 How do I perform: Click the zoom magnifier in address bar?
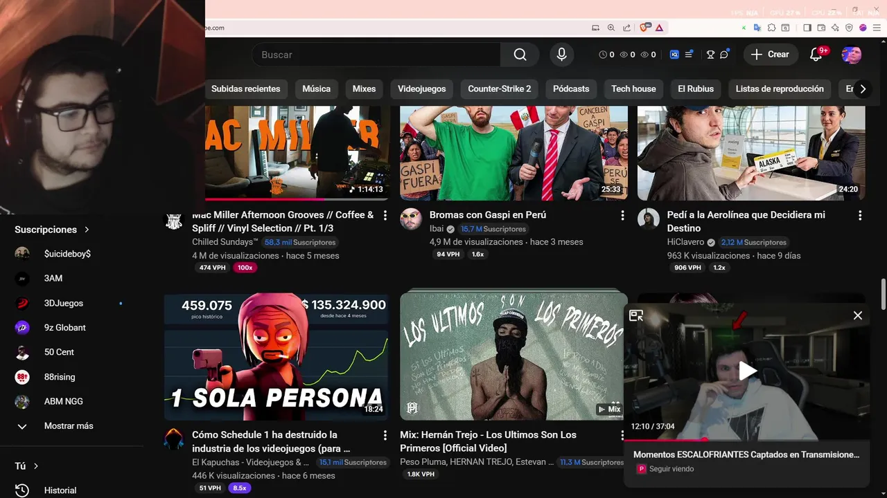click(x=611, y=28)
